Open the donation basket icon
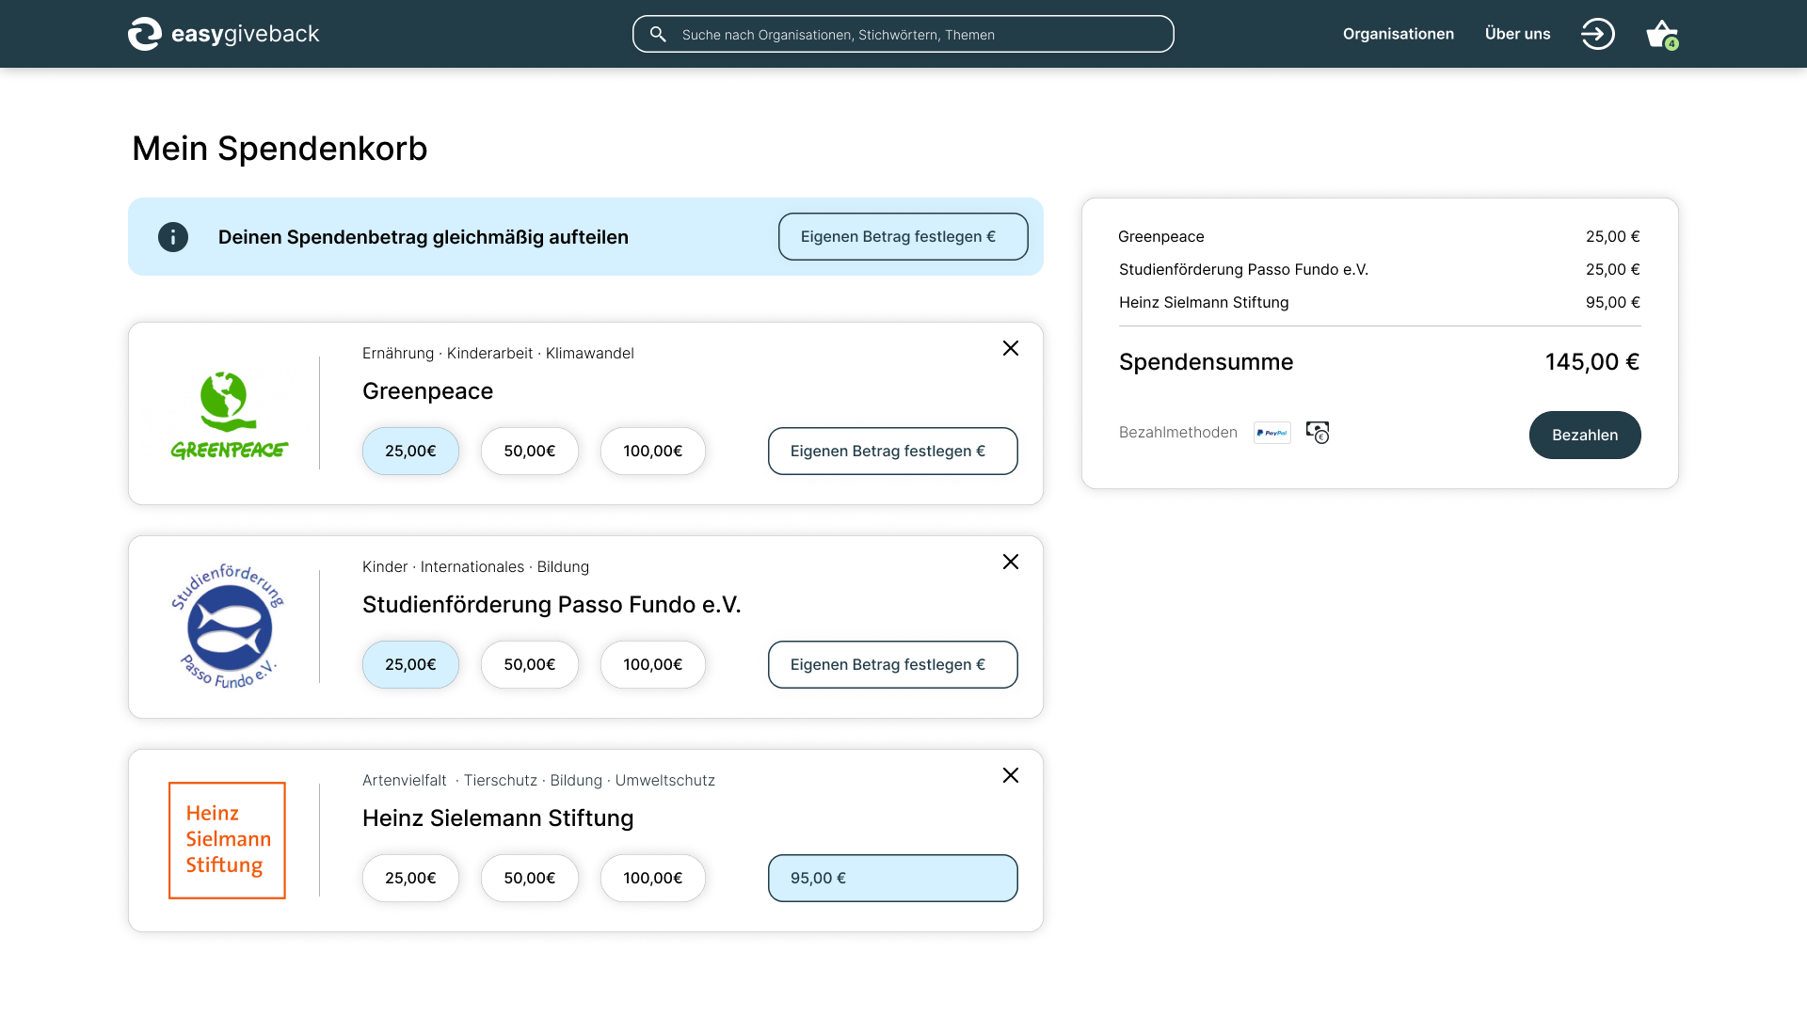The image size is (1807, 1016). 1662,35
